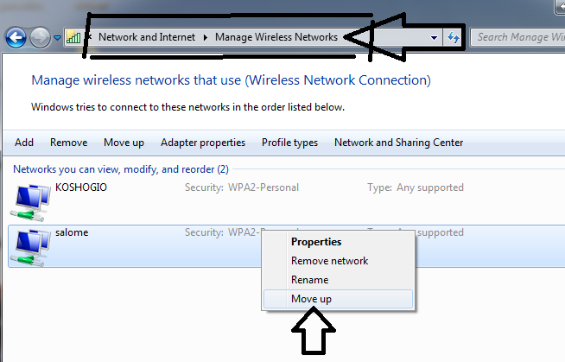The image size is (565, 362).
Task: Click the Back navigation button
Action: [x=16, y=37]
